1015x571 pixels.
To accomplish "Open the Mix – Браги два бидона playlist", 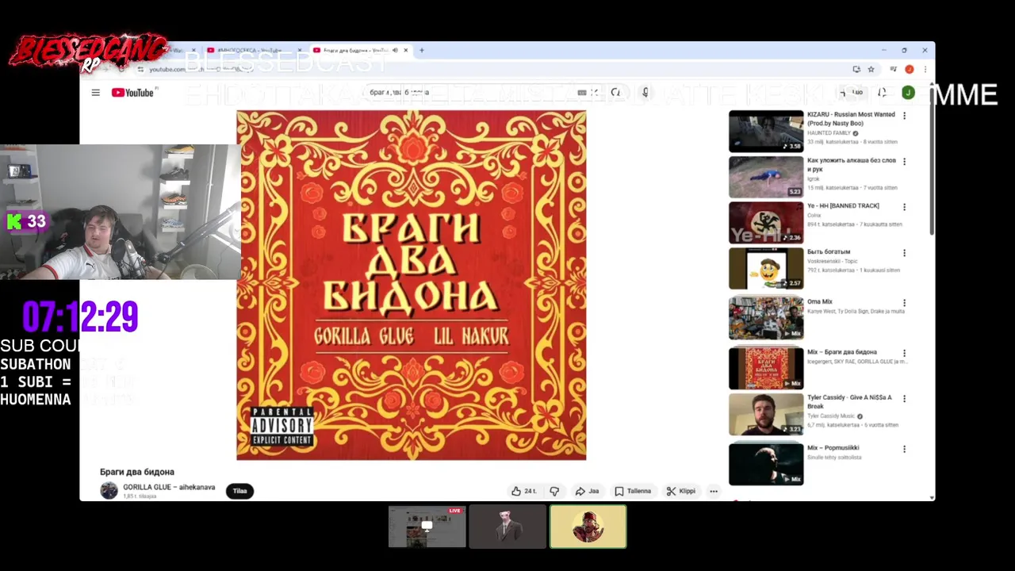I will (766, 368).
